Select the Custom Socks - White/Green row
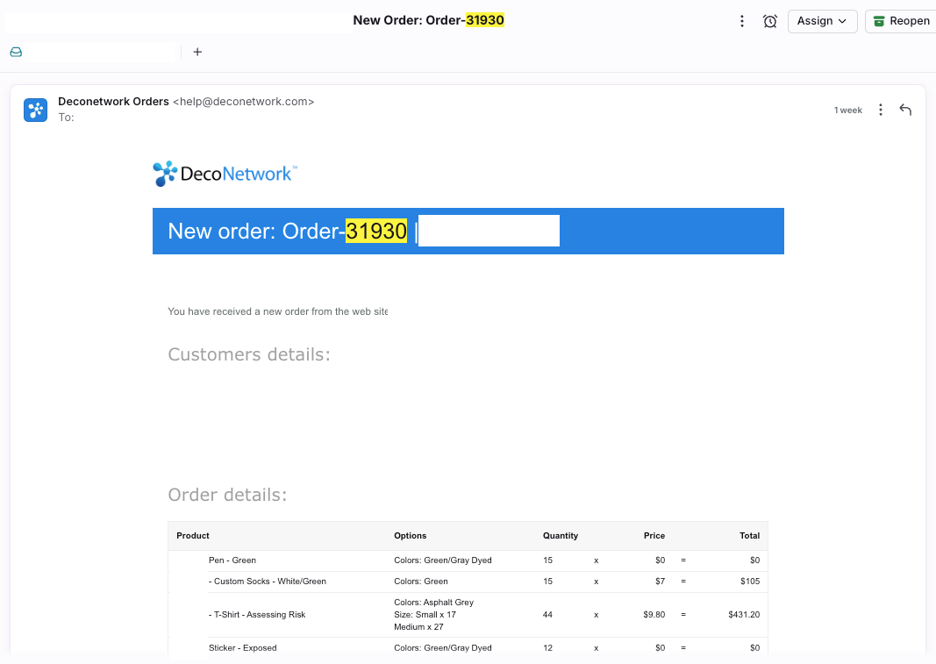The image size is (936, 664). click(269, 582)
